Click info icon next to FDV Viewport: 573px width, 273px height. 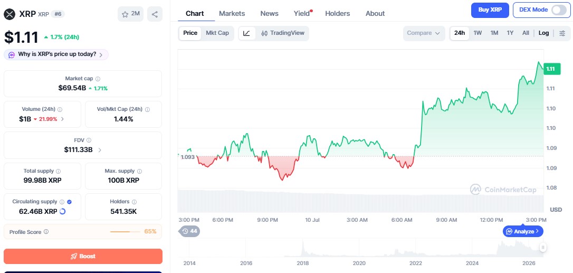pos(89,140)
